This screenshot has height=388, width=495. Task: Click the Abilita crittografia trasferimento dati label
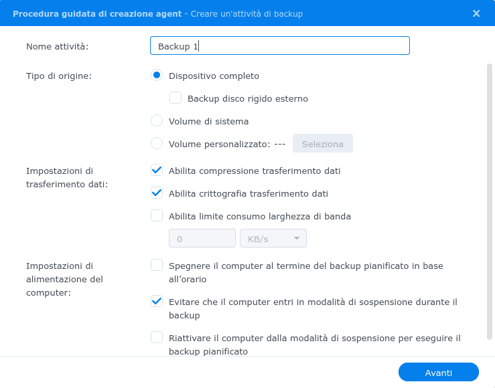248,193
